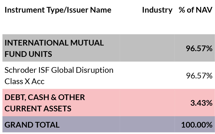Image resolution: width=215 pixels, height=134 pixels.
Task: Click the words FUND UNITS in gray row
Action: (x=28, y=54)
